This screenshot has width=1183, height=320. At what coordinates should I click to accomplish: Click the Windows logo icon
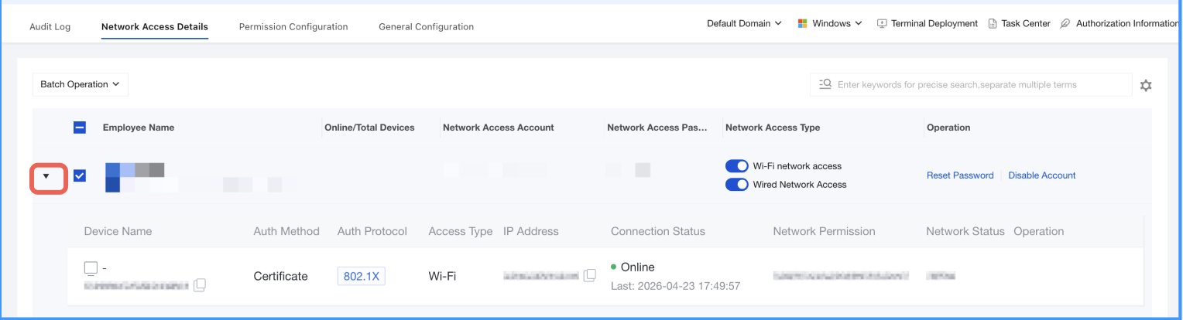[x=803, y=24]
